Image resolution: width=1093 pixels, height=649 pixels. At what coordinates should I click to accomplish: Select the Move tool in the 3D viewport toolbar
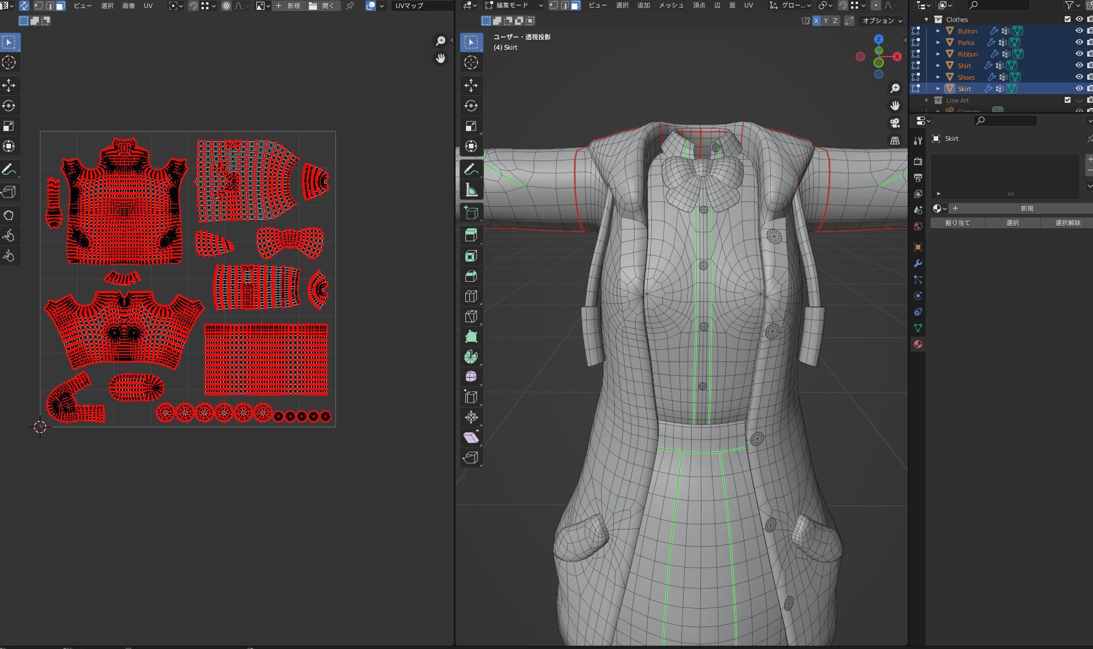471,85
